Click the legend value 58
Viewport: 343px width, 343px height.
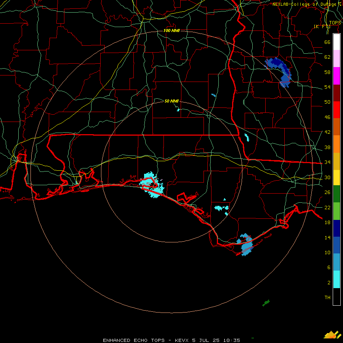pos(327,72)
